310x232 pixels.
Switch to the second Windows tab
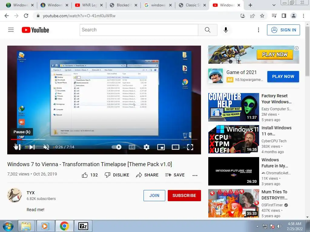pos(54,5)
